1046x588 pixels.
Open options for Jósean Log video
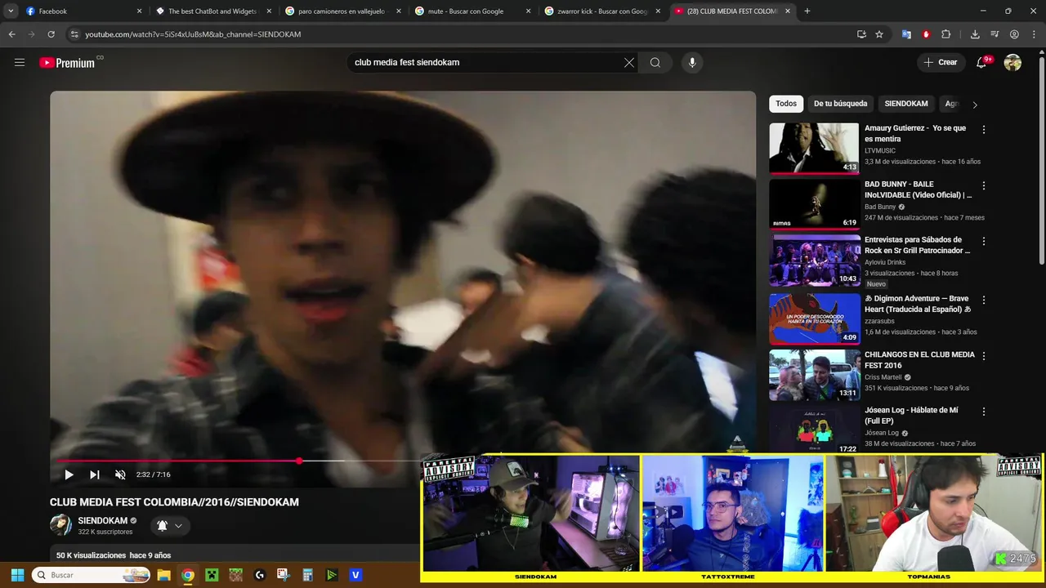click(984, 412)
